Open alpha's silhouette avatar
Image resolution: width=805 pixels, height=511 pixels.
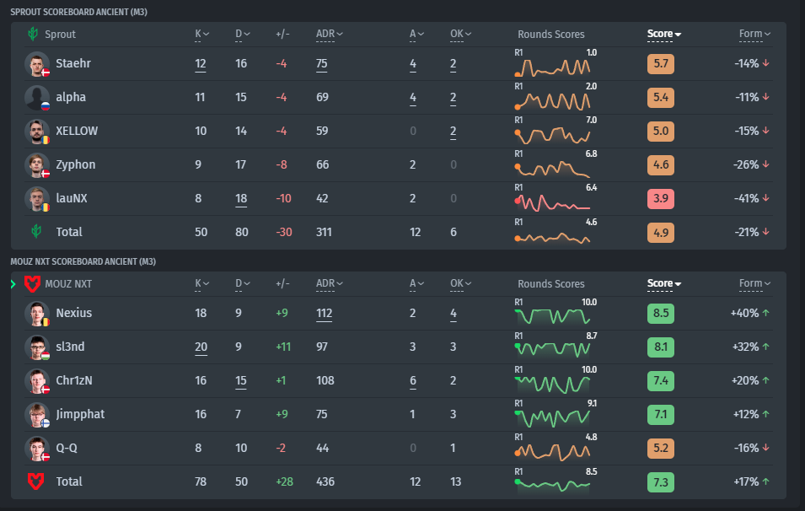point(37,98)
